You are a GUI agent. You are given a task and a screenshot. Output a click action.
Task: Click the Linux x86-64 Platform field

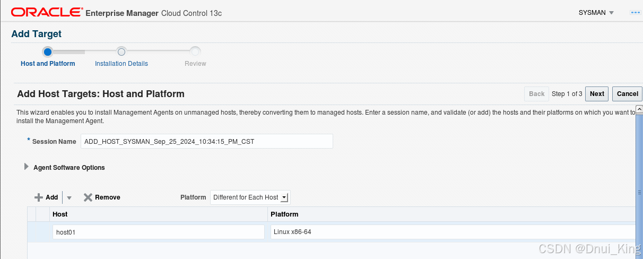click(453, 232)
